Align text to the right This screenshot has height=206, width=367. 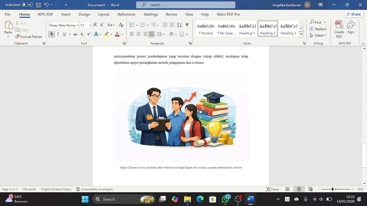(x=145, y=34)
